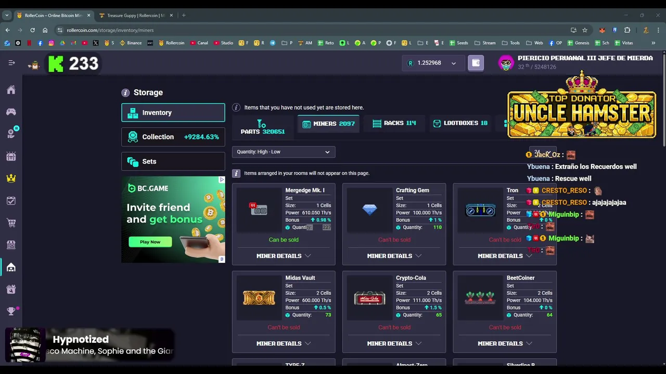Select the Sets menu item
Screen dimensions: 666x374
pos(173,162)
